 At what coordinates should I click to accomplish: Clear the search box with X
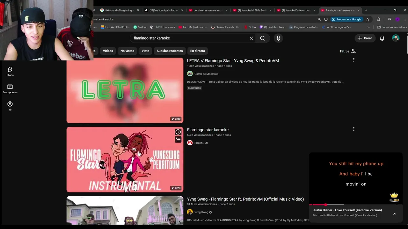251,38
